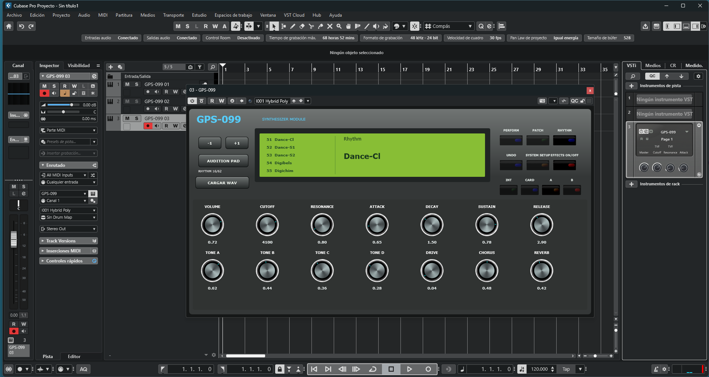
Task: Open the Transporte menu
Action: tap(174, 15)
